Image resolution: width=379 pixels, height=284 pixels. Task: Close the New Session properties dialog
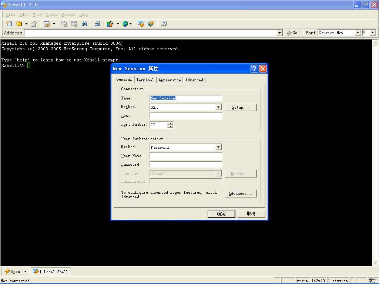click(263, 68)
